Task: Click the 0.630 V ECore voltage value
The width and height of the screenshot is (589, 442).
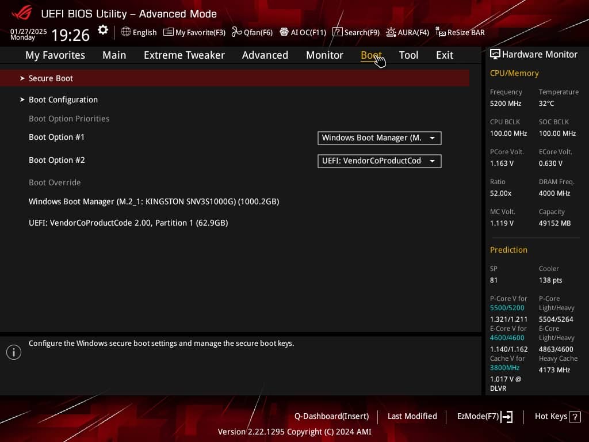Action: point(550,163)
